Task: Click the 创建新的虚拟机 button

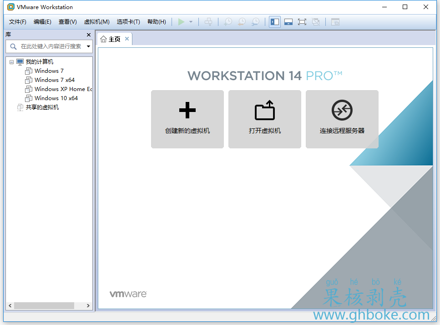Action: coord(187,119)
